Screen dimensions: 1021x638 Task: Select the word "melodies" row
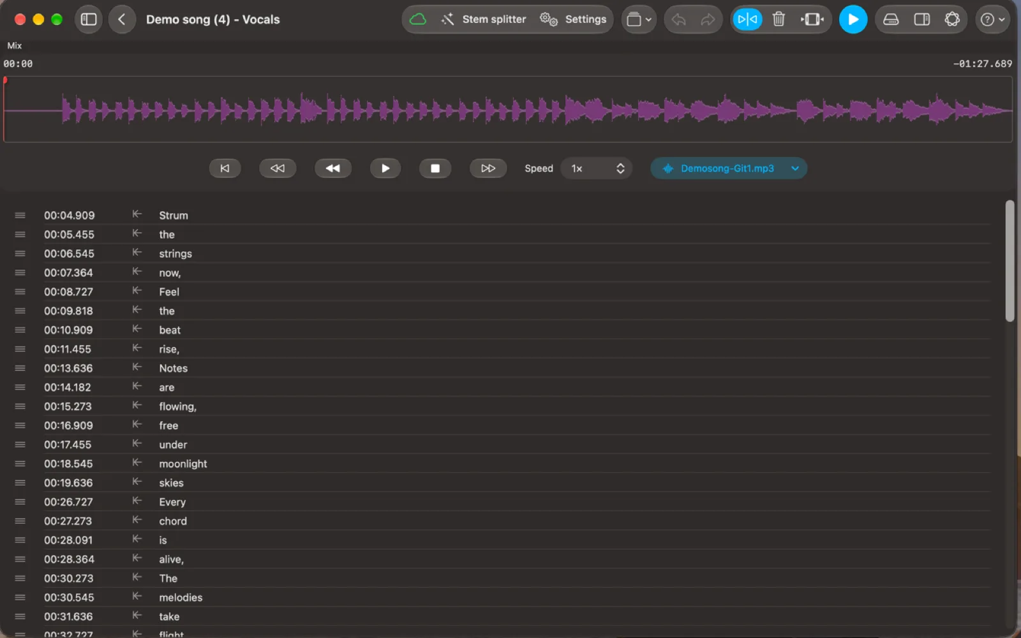pos(181,597)
